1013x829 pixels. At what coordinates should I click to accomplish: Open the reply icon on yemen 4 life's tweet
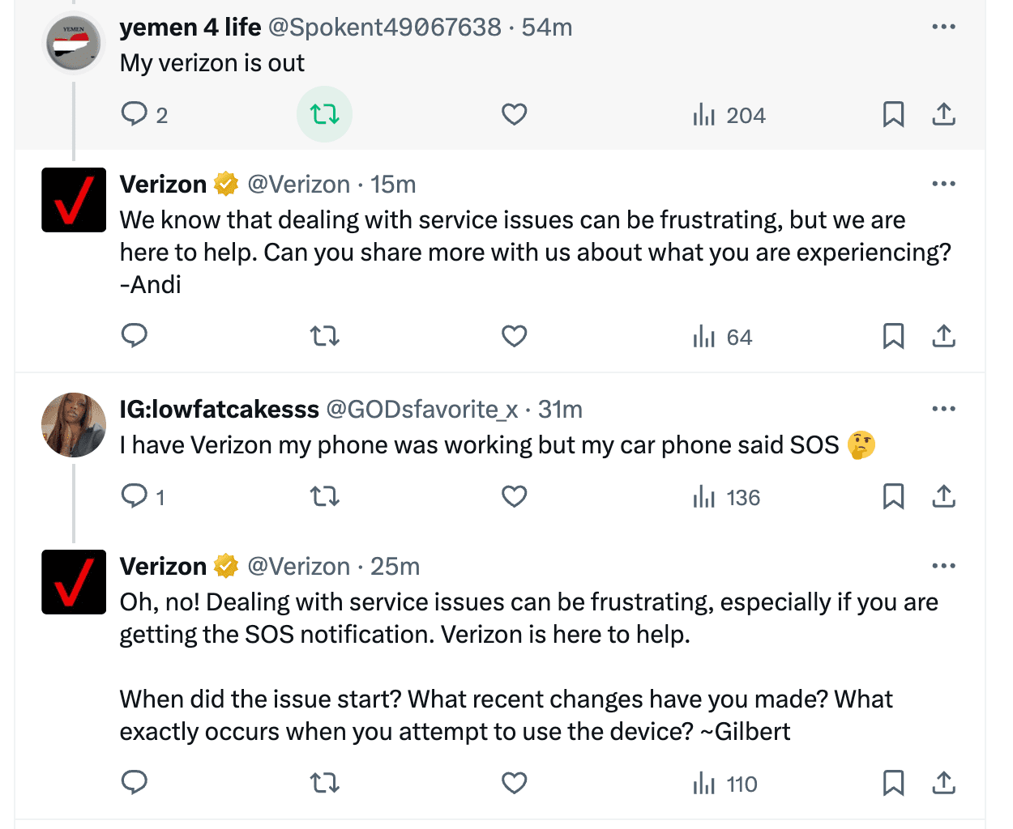[134, 114]
